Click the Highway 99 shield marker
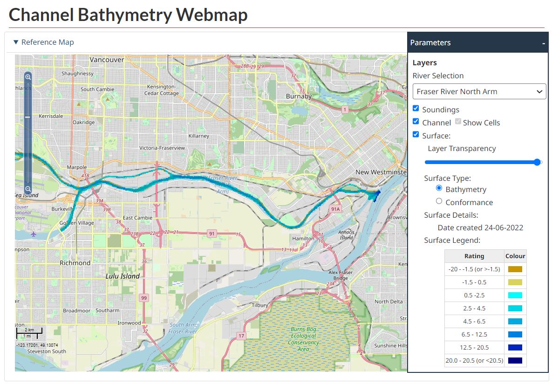The width and height of the screenshot is (552, 385). (x=144, y=298)
